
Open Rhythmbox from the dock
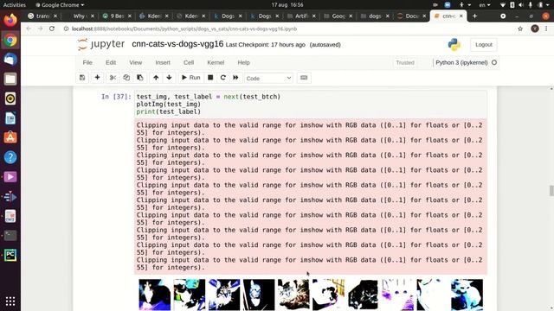tap(10, 98)
